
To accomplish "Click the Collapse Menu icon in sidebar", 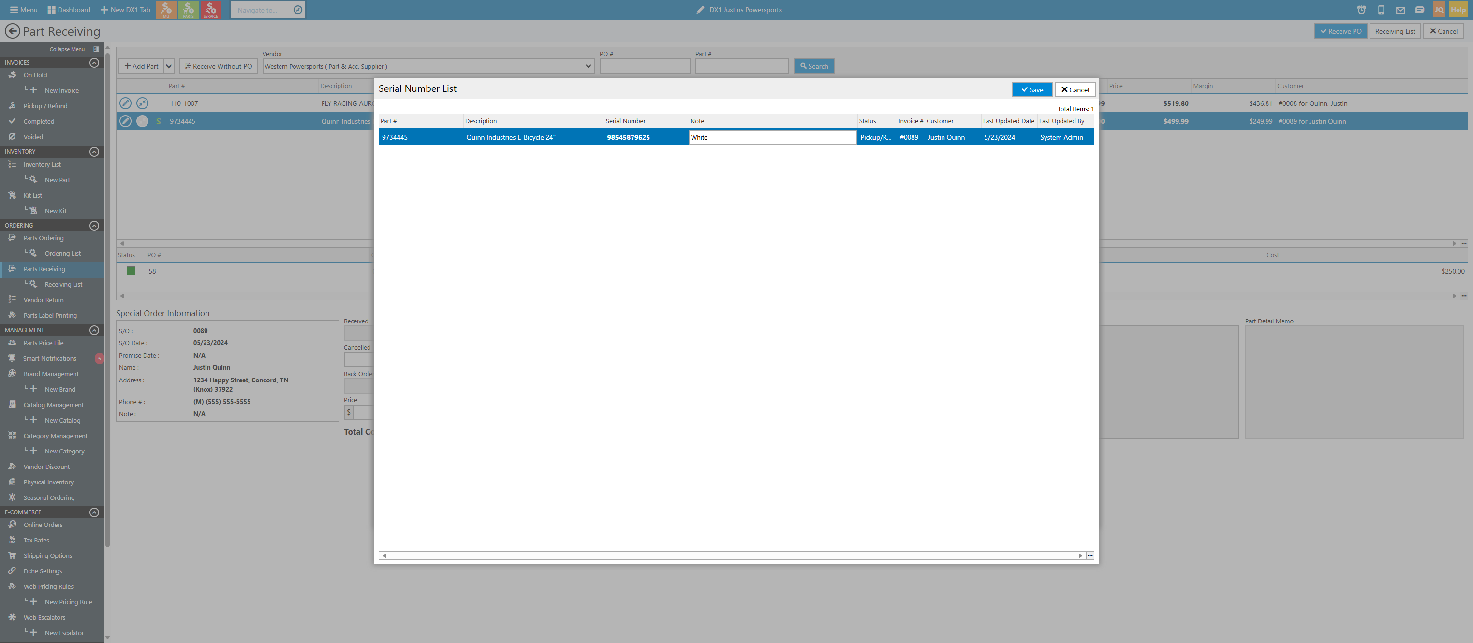I will 96,49.
